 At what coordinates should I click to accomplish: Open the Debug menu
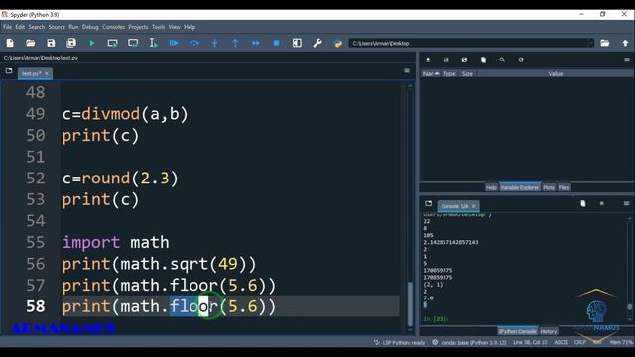point(90,27)
